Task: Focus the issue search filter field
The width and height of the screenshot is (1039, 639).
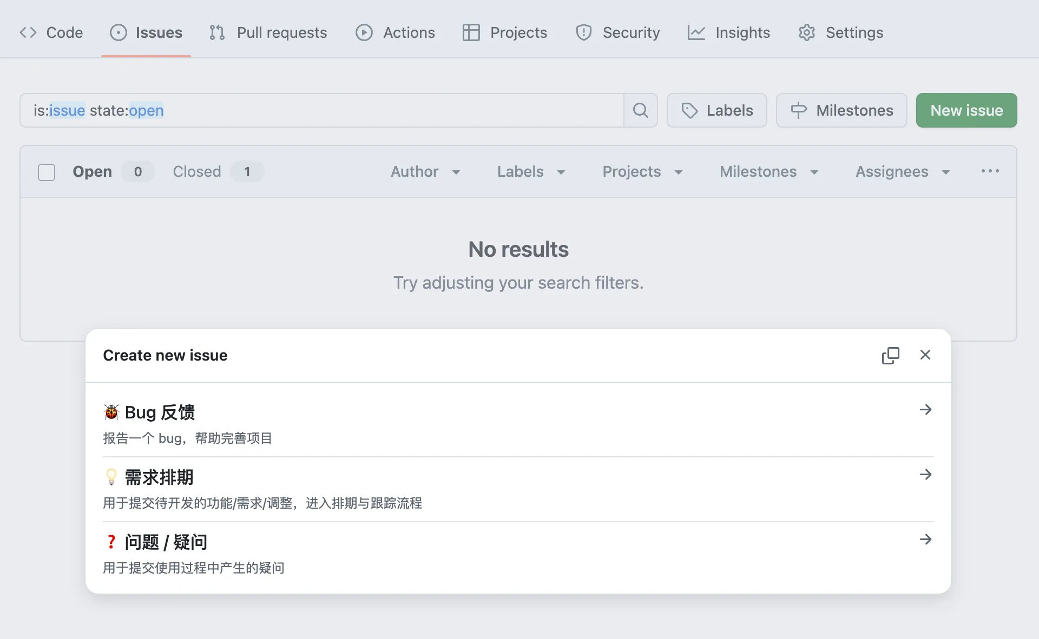Action: pos(325,110)
